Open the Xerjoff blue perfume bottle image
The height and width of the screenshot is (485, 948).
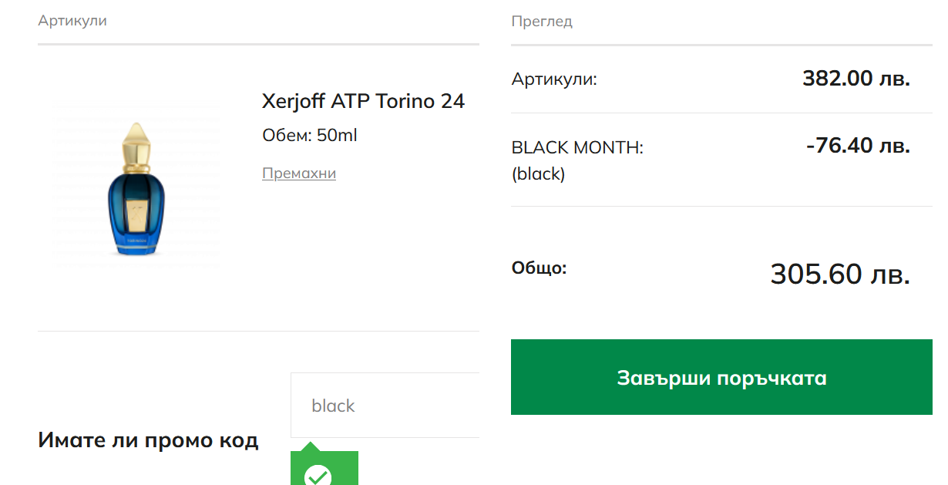click(x=137, y=185)
